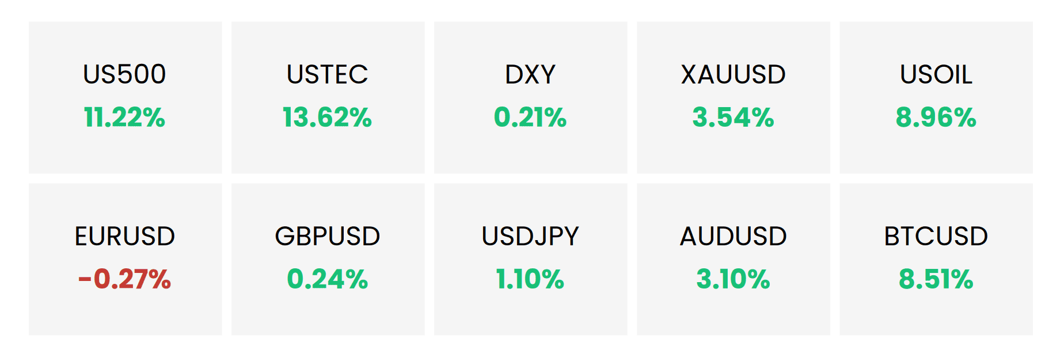Open the XAUUSD gold card
The width and height of the screenshot is (1060, 338).
(733, 97)
